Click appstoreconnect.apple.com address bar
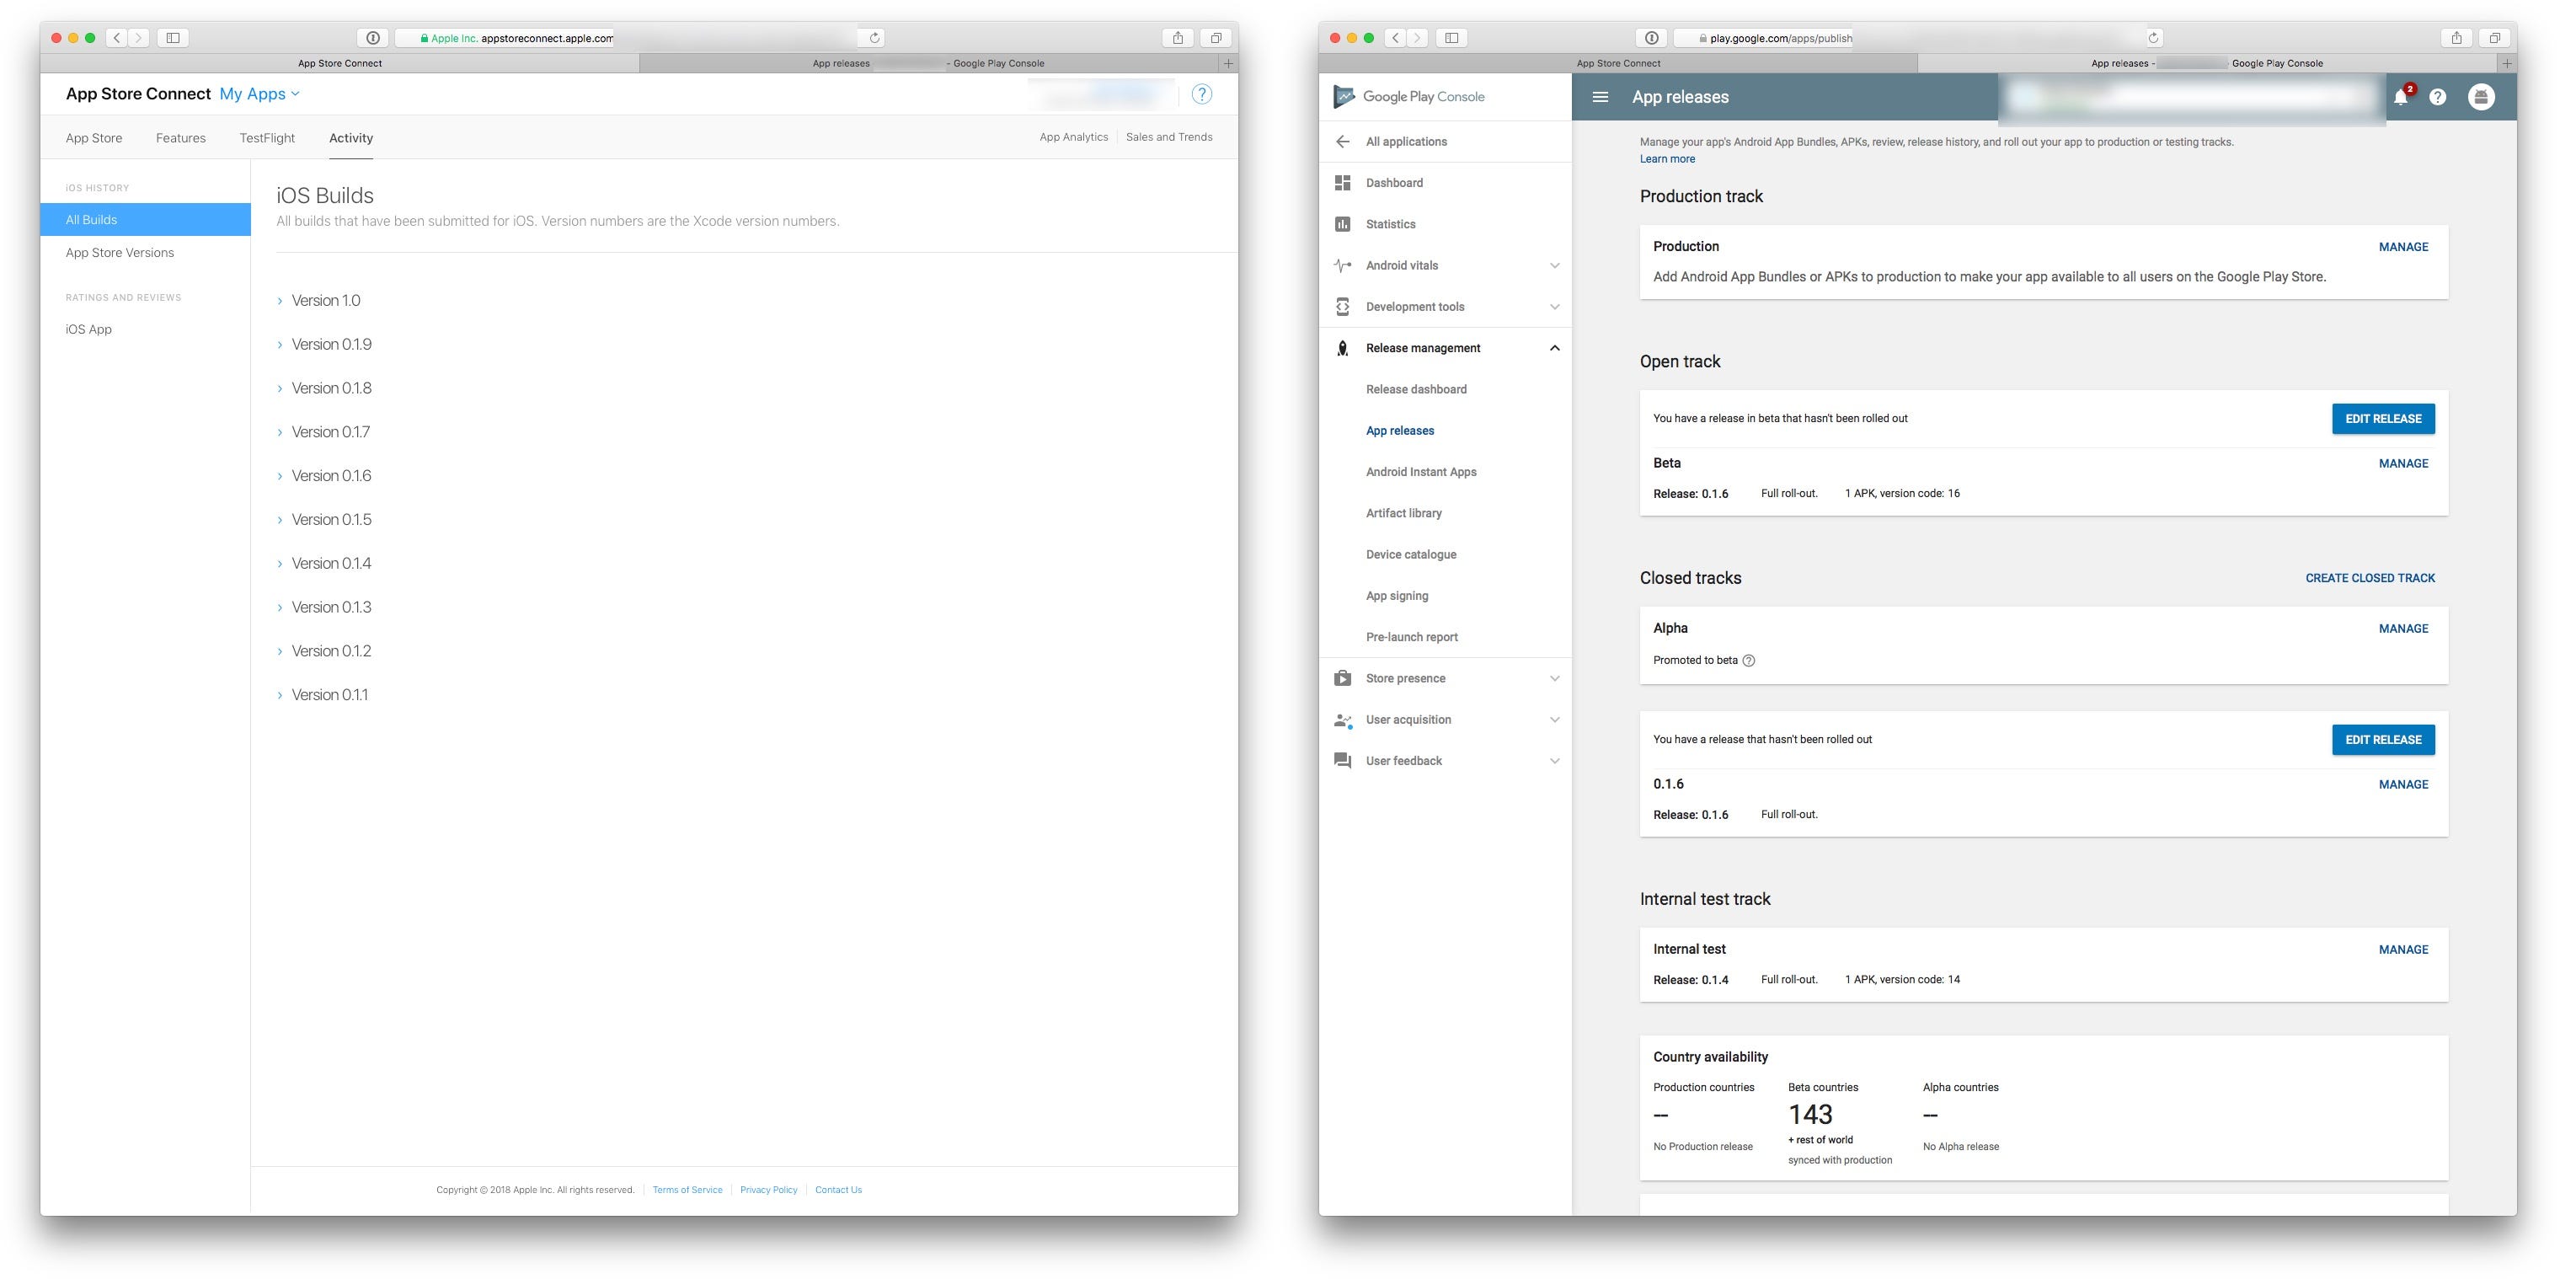This screenshot has height=1279, width=2576. click(x=640, y=38)
